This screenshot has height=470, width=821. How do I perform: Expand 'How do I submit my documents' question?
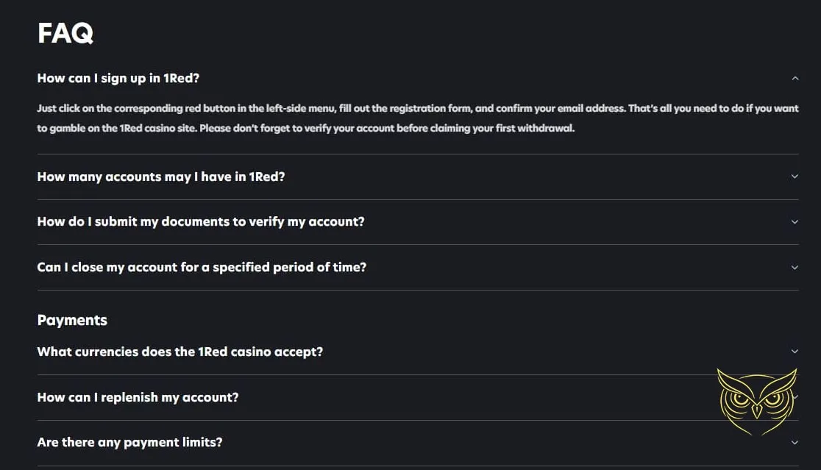tap(201, 221)
